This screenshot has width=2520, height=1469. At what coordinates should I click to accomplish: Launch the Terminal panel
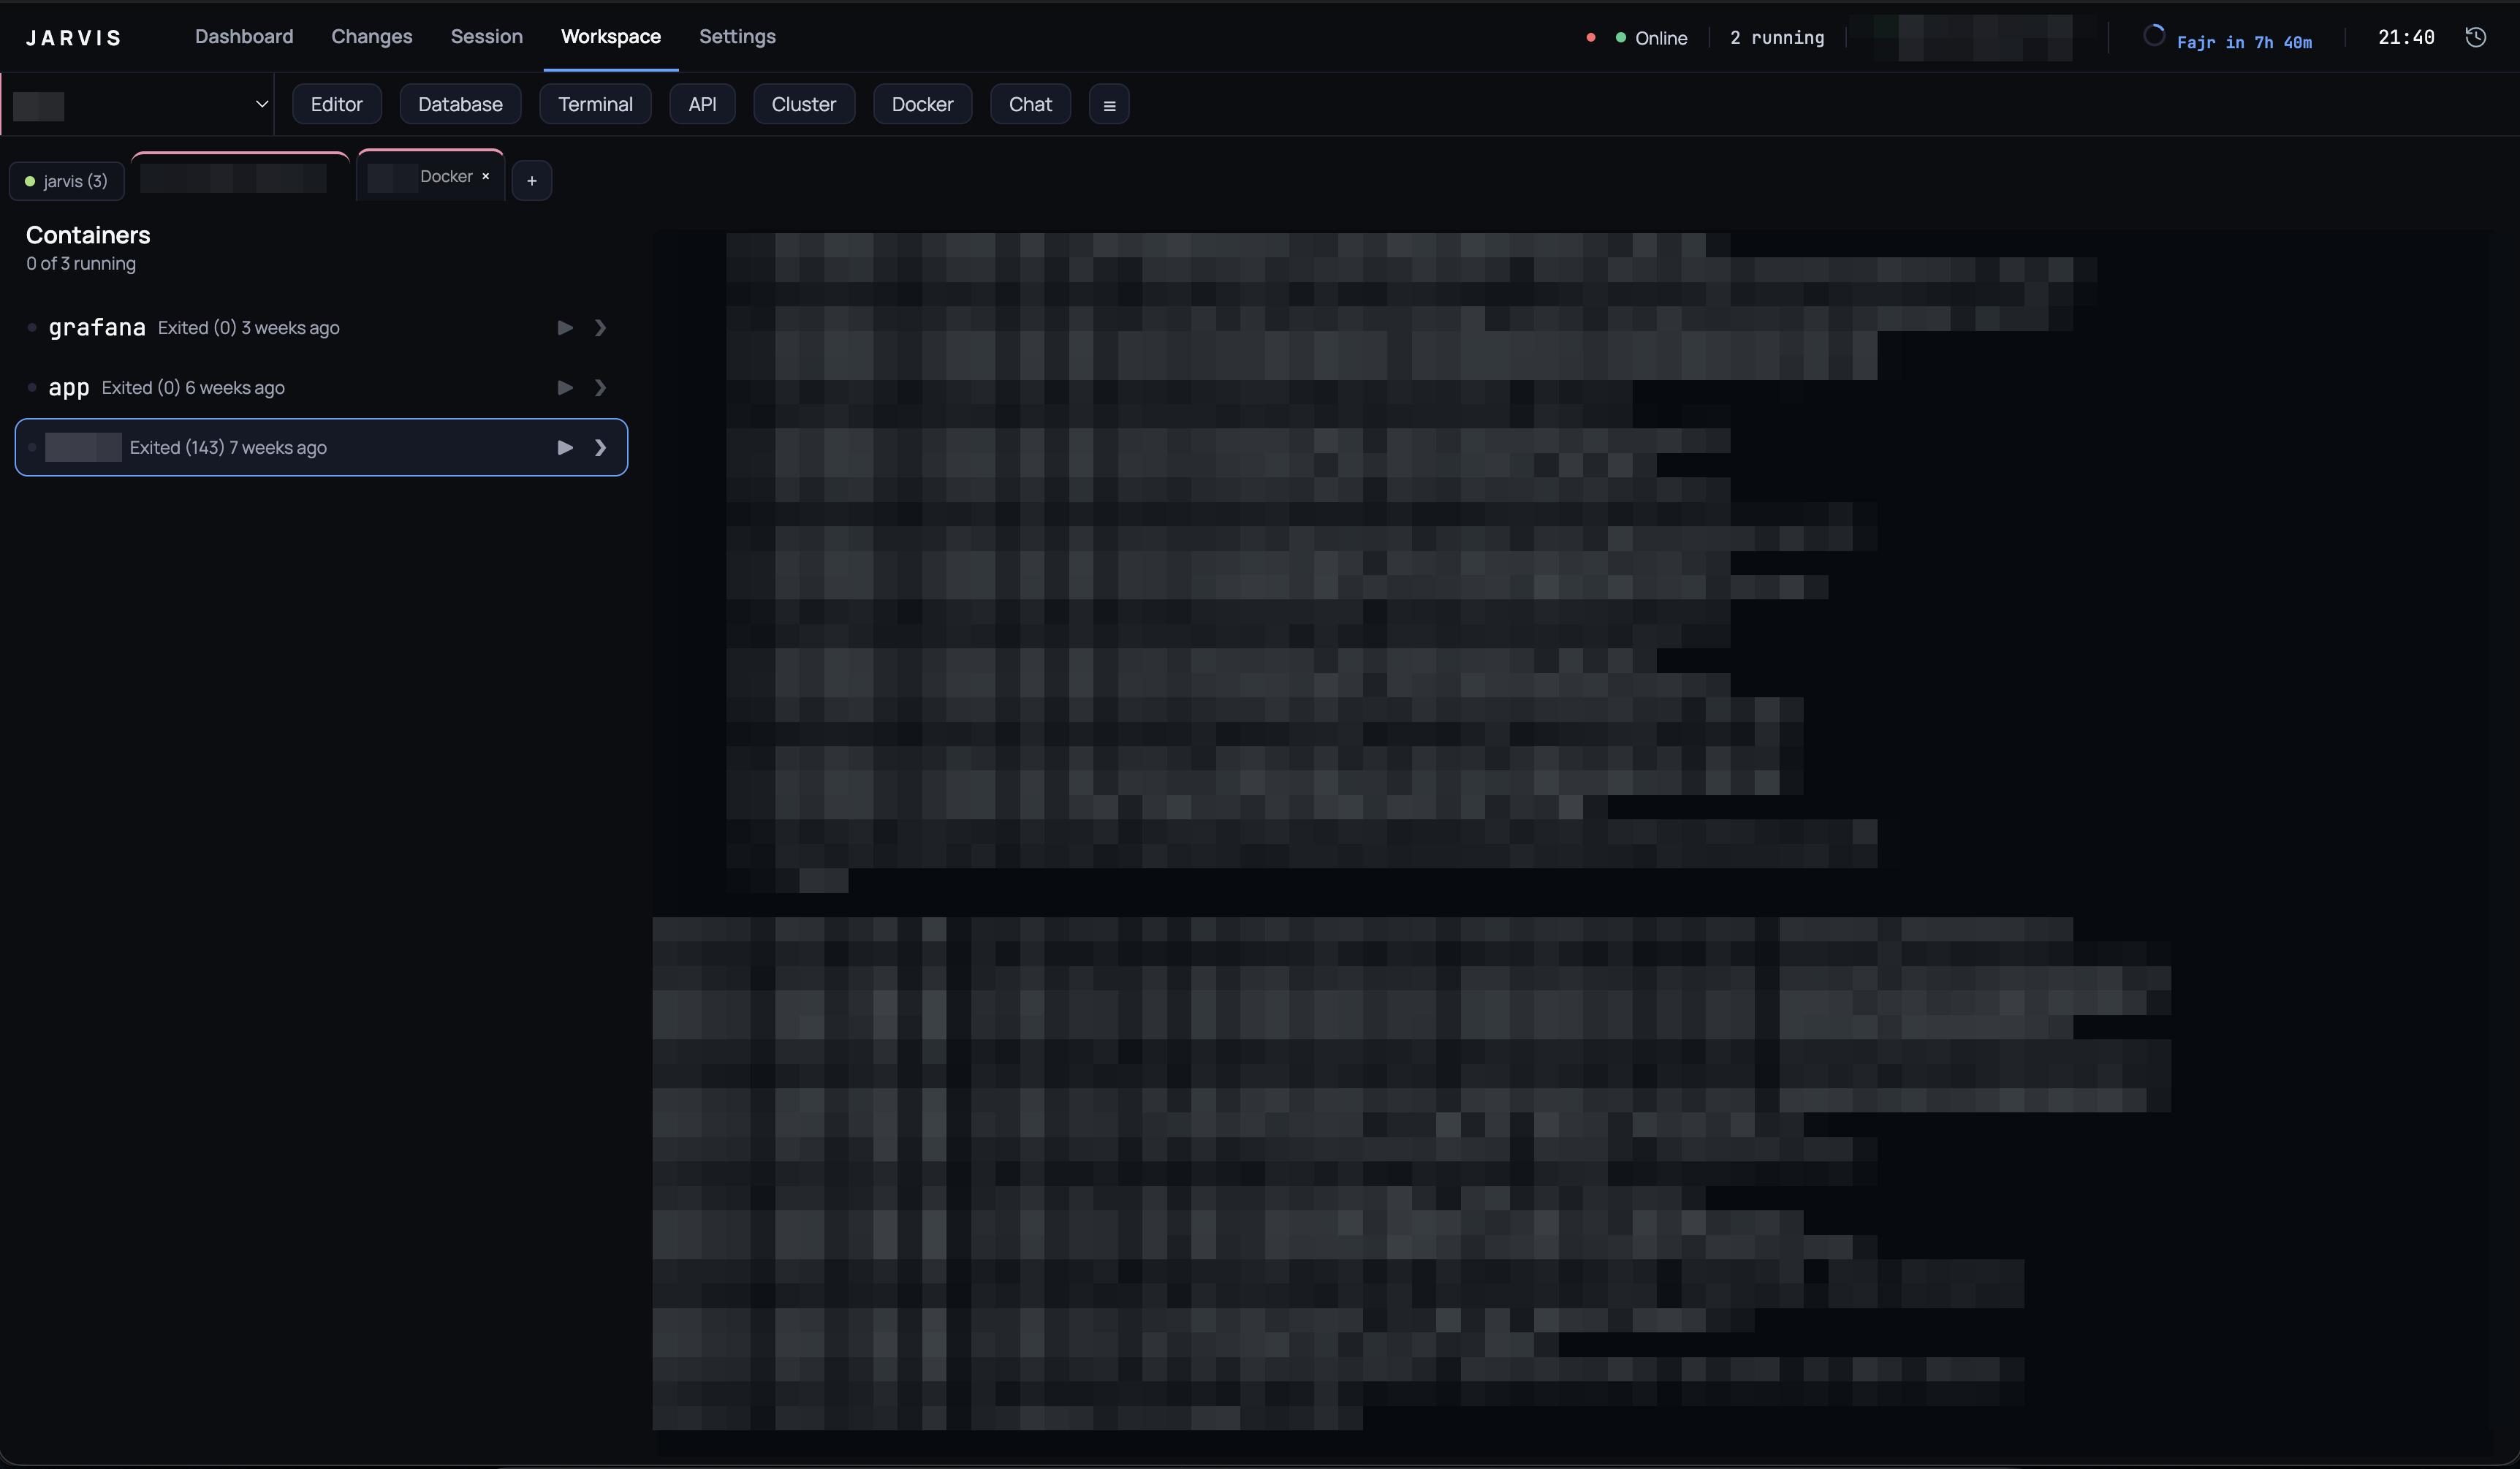pos(595,105)
